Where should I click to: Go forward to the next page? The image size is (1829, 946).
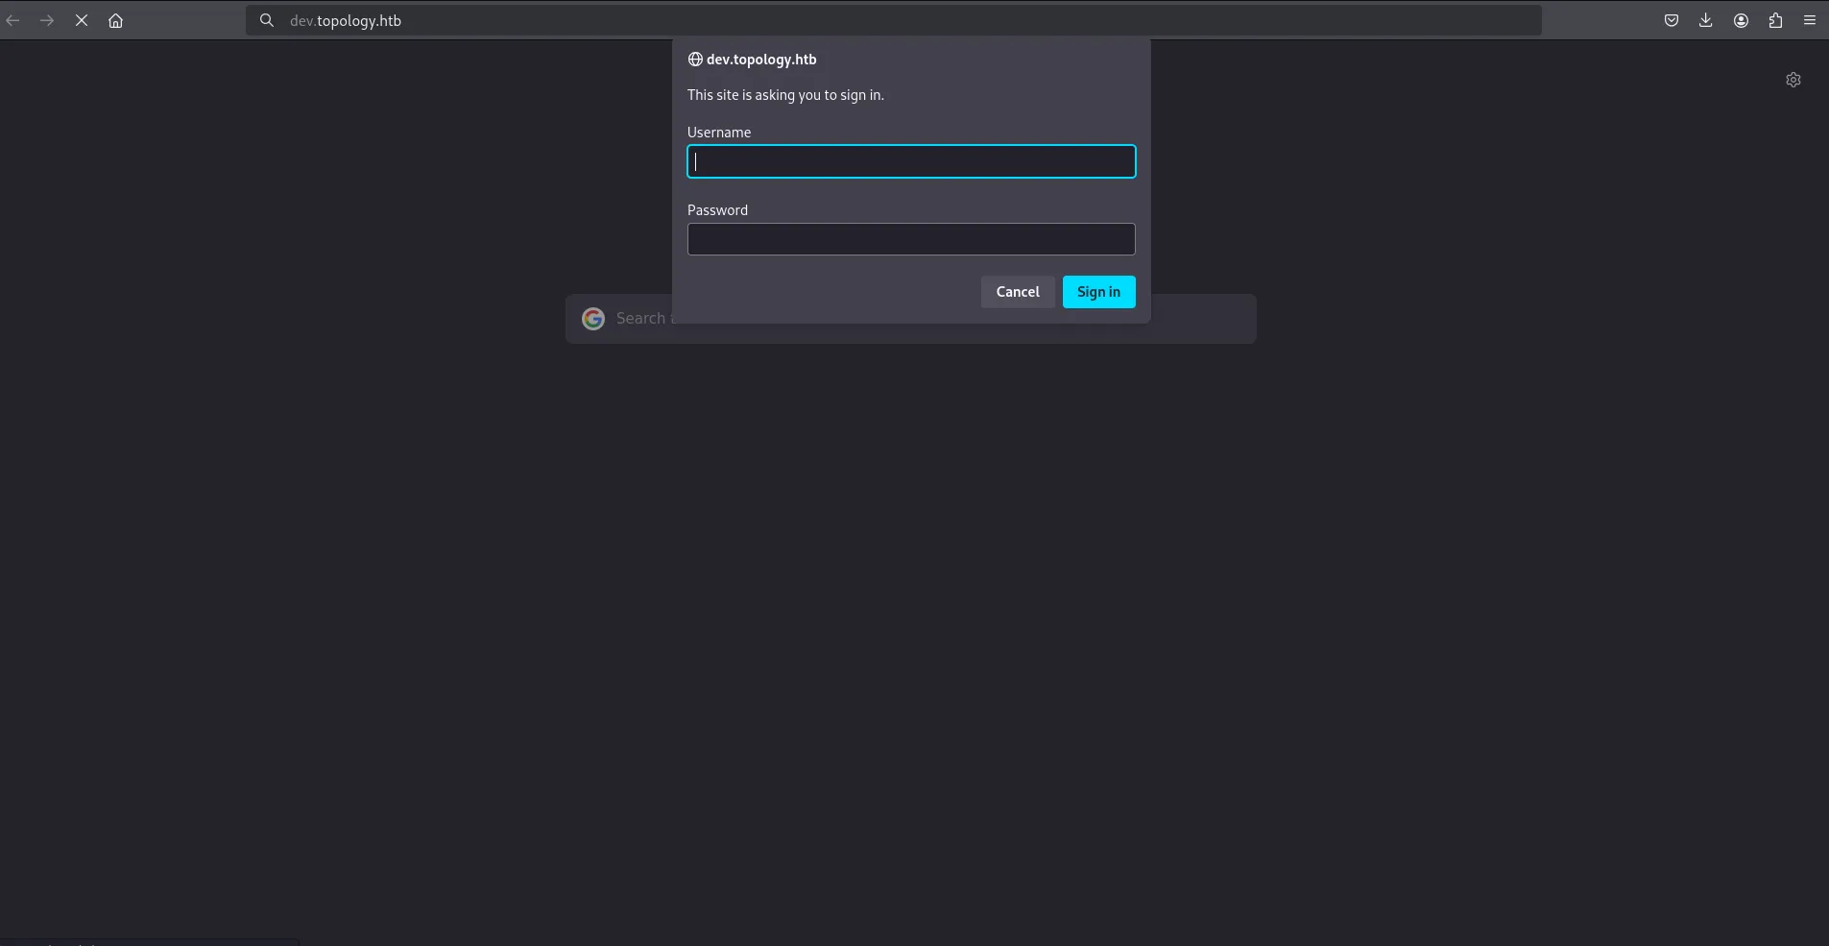(x=47, y=20)
